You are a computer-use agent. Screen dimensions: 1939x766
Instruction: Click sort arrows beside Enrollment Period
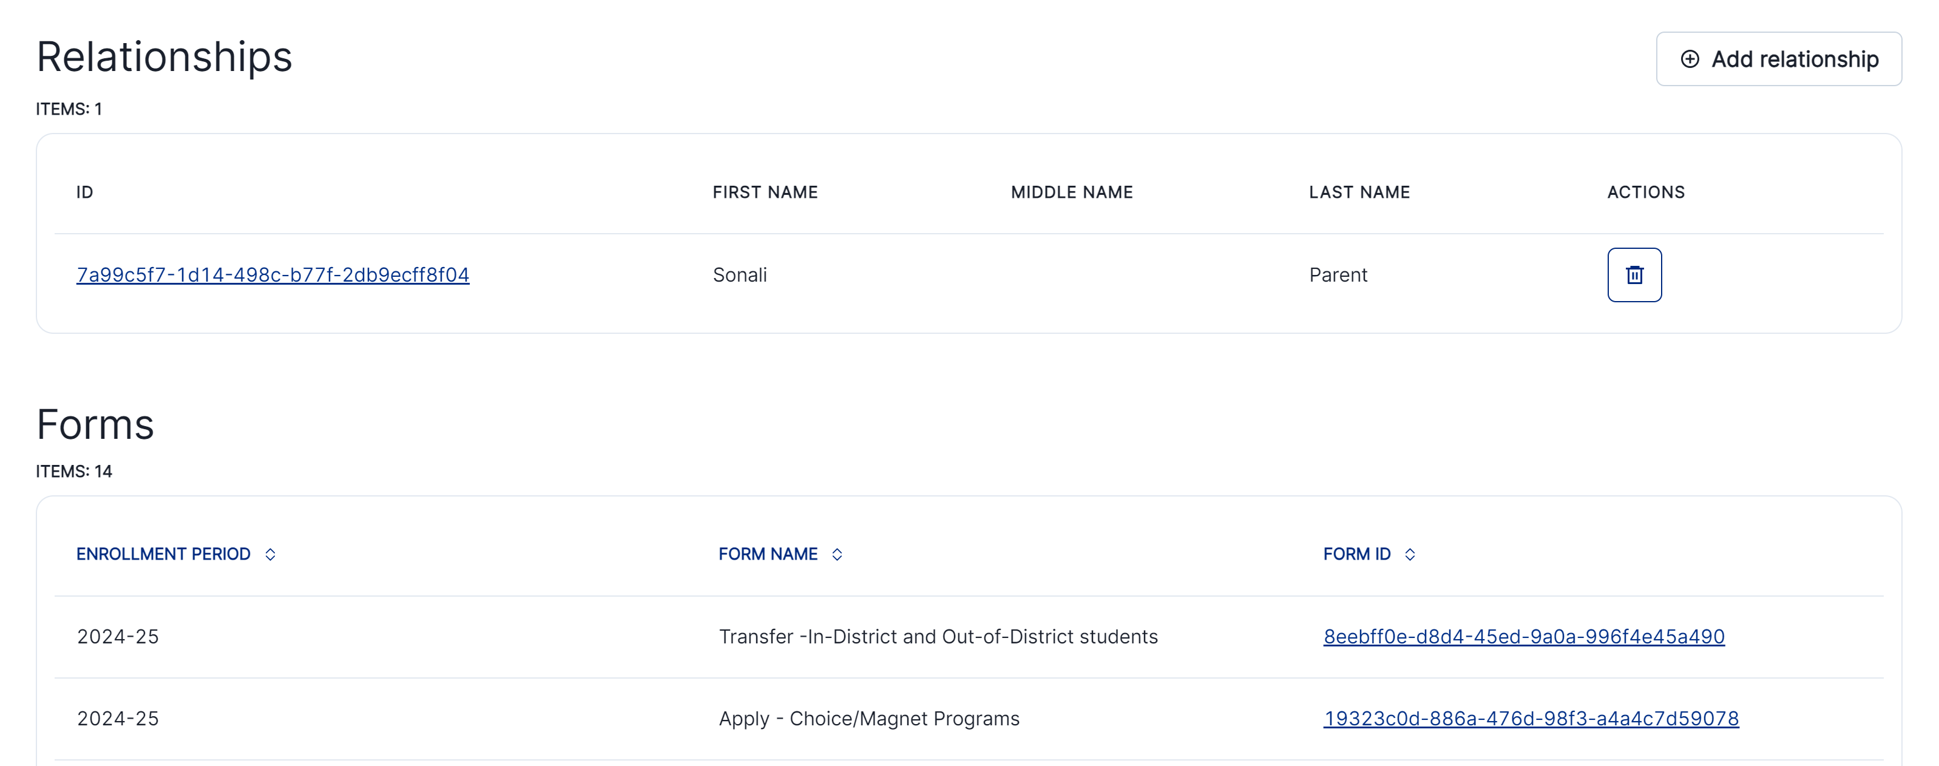[x=270, y=554]
